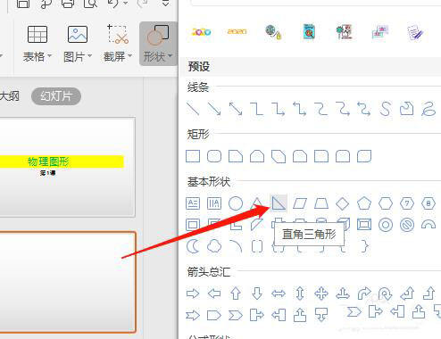The image size is (441, 339).
Task: Choose the golden 2020 preset thumbnail
Action: point(237,31)
